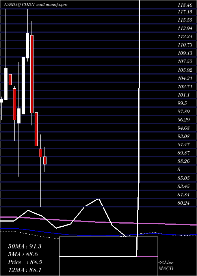Select the 91.47 price axis label
Image resolution: width=197 pixels, height=276 pixels.
[184, 145]
